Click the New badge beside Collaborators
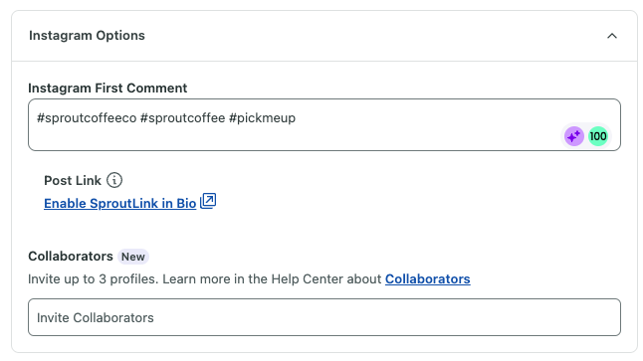 point(132,257)
